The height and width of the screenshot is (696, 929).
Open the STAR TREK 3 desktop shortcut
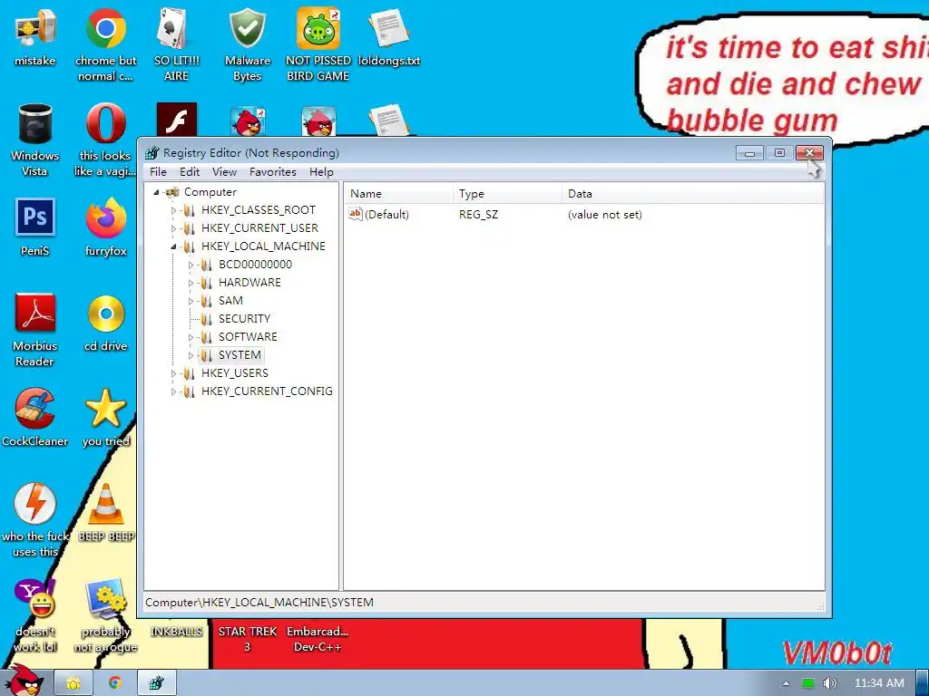(x=247, y=639)
